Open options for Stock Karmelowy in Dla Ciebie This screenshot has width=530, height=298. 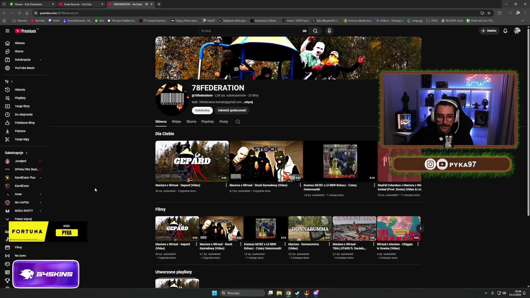(300, 185)
